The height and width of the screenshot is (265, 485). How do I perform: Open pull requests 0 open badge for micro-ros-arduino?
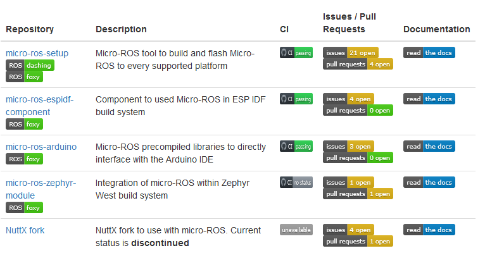coord(358,157)
